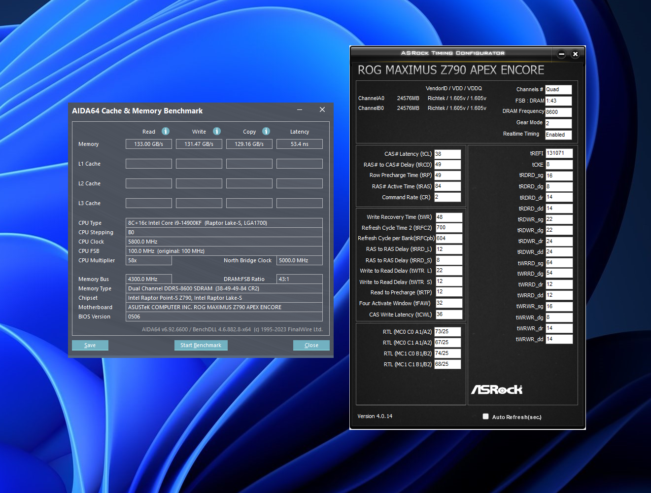Viewport: 651px width, 493px height.
Task: Click the DRAM Frequency field 8600
Action: tap(558, 112)
